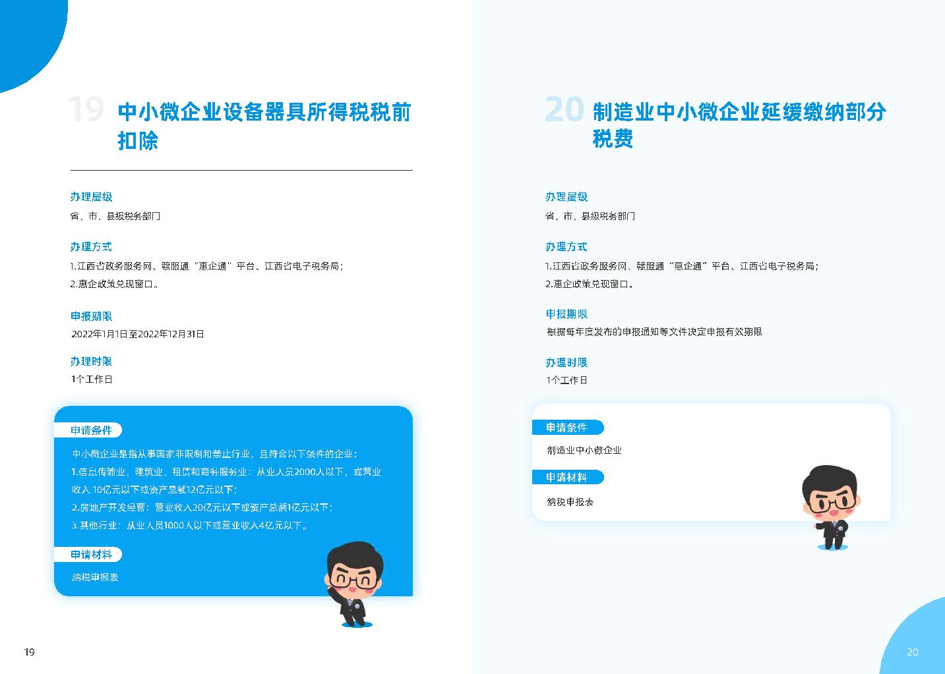Screen dimensions: 945x674
Task: Click the large light-blue section number 20
Action: coord(564,109)
